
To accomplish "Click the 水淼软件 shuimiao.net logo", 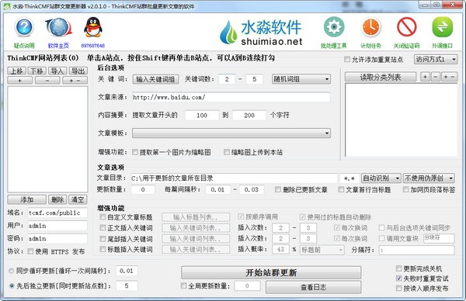I will [261, 33].
